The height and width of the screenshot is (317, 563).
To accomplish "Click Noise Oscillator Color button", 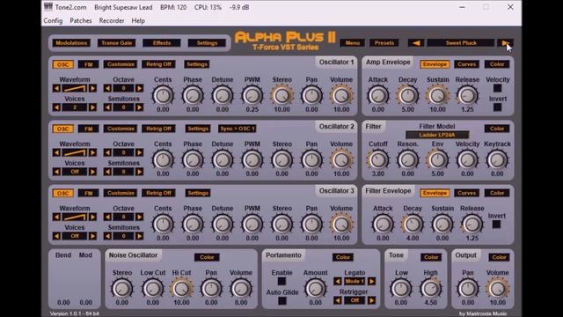I will [x=207, y=257].
